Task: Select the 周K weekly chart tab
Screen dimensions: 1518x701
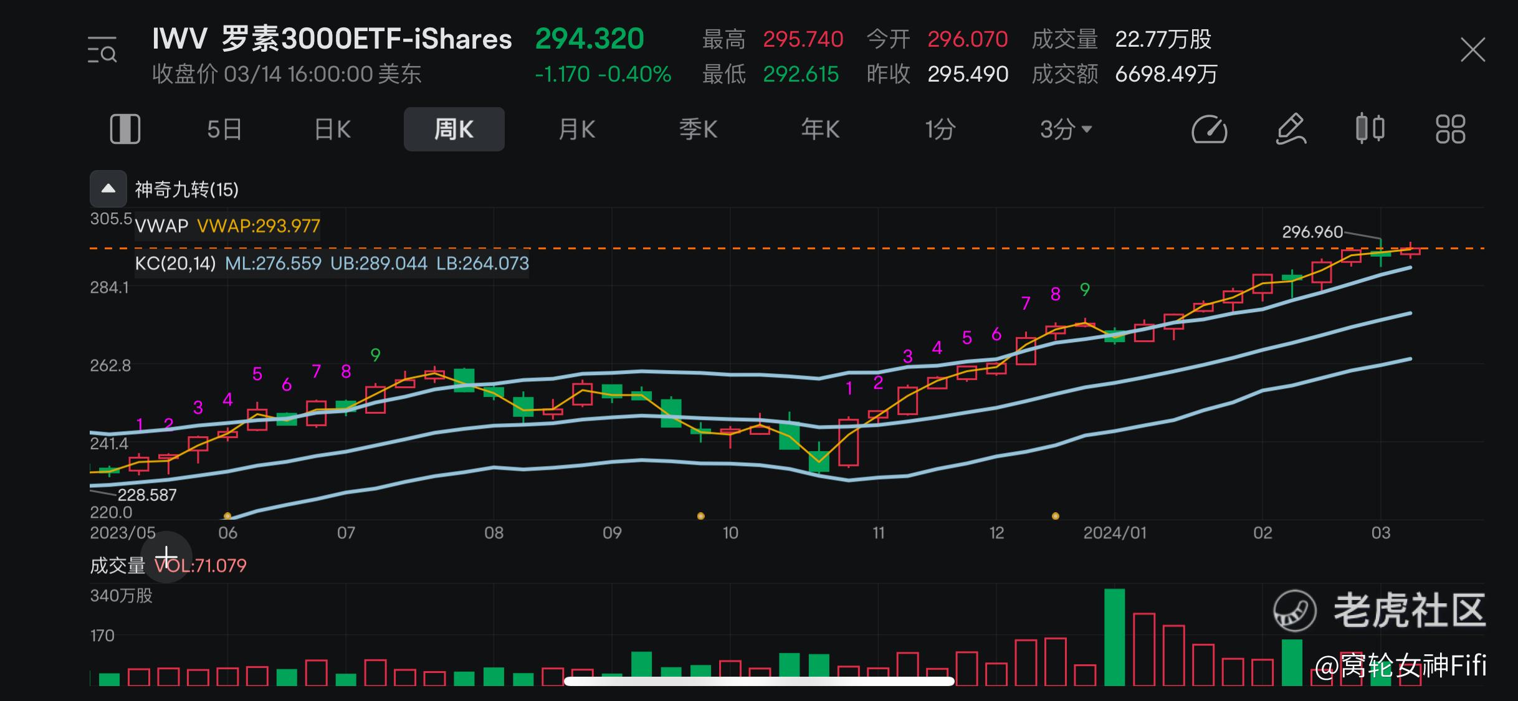Action: pos(454,129)
